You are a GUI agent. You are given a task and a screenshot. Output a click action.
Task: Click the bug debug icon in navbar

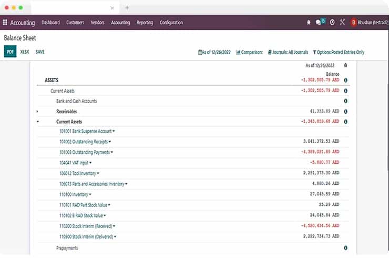point(309,23)
